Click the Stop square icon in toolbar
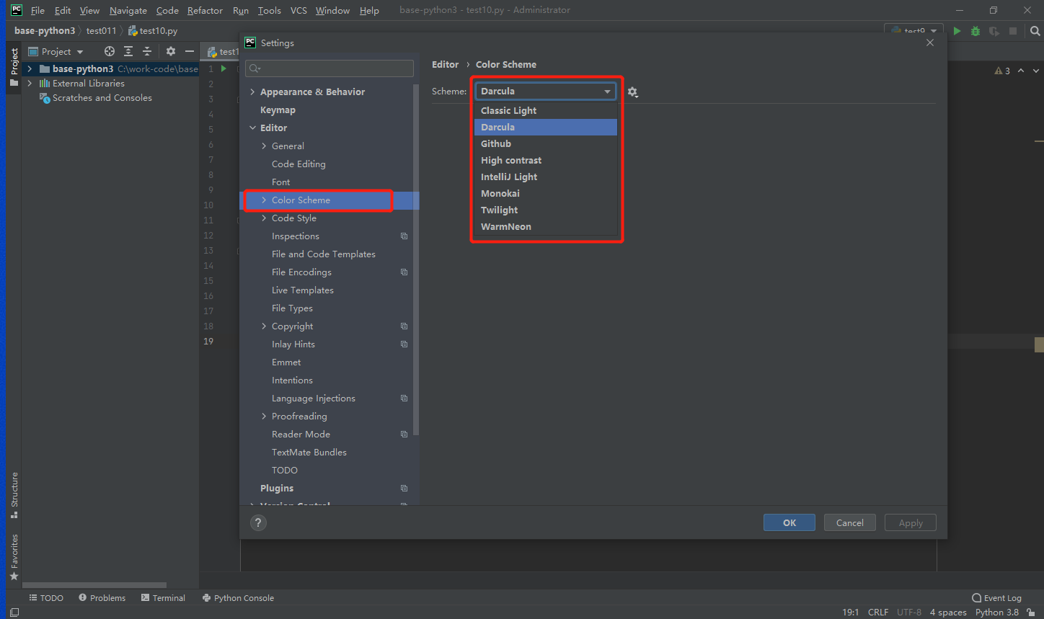 pyautogui.click(x=1013, y=31)
